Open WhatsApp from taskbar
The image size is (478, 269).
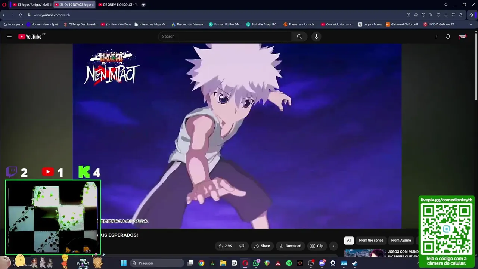click(x=256, y=263)
